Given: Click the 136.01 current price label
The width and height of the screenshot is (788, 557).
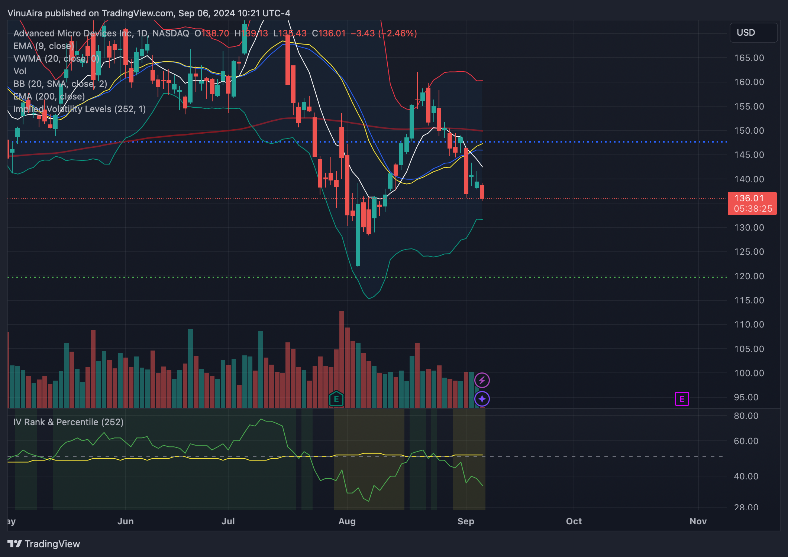Looking at the screenshot, I should click(749, 198).
